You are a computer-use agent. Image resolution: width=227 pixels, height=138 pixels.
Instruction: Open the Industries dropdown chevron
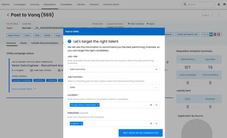(156, 124)
